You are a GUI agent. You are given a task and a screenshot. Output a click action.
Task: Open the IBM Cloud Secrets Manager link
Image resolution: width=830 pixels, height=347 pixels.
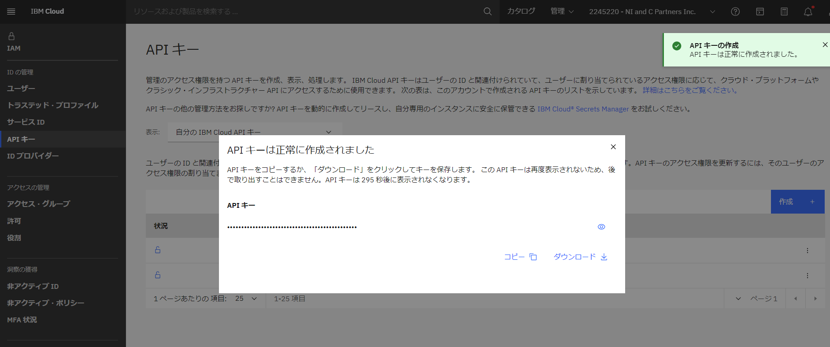click(583, 109)
